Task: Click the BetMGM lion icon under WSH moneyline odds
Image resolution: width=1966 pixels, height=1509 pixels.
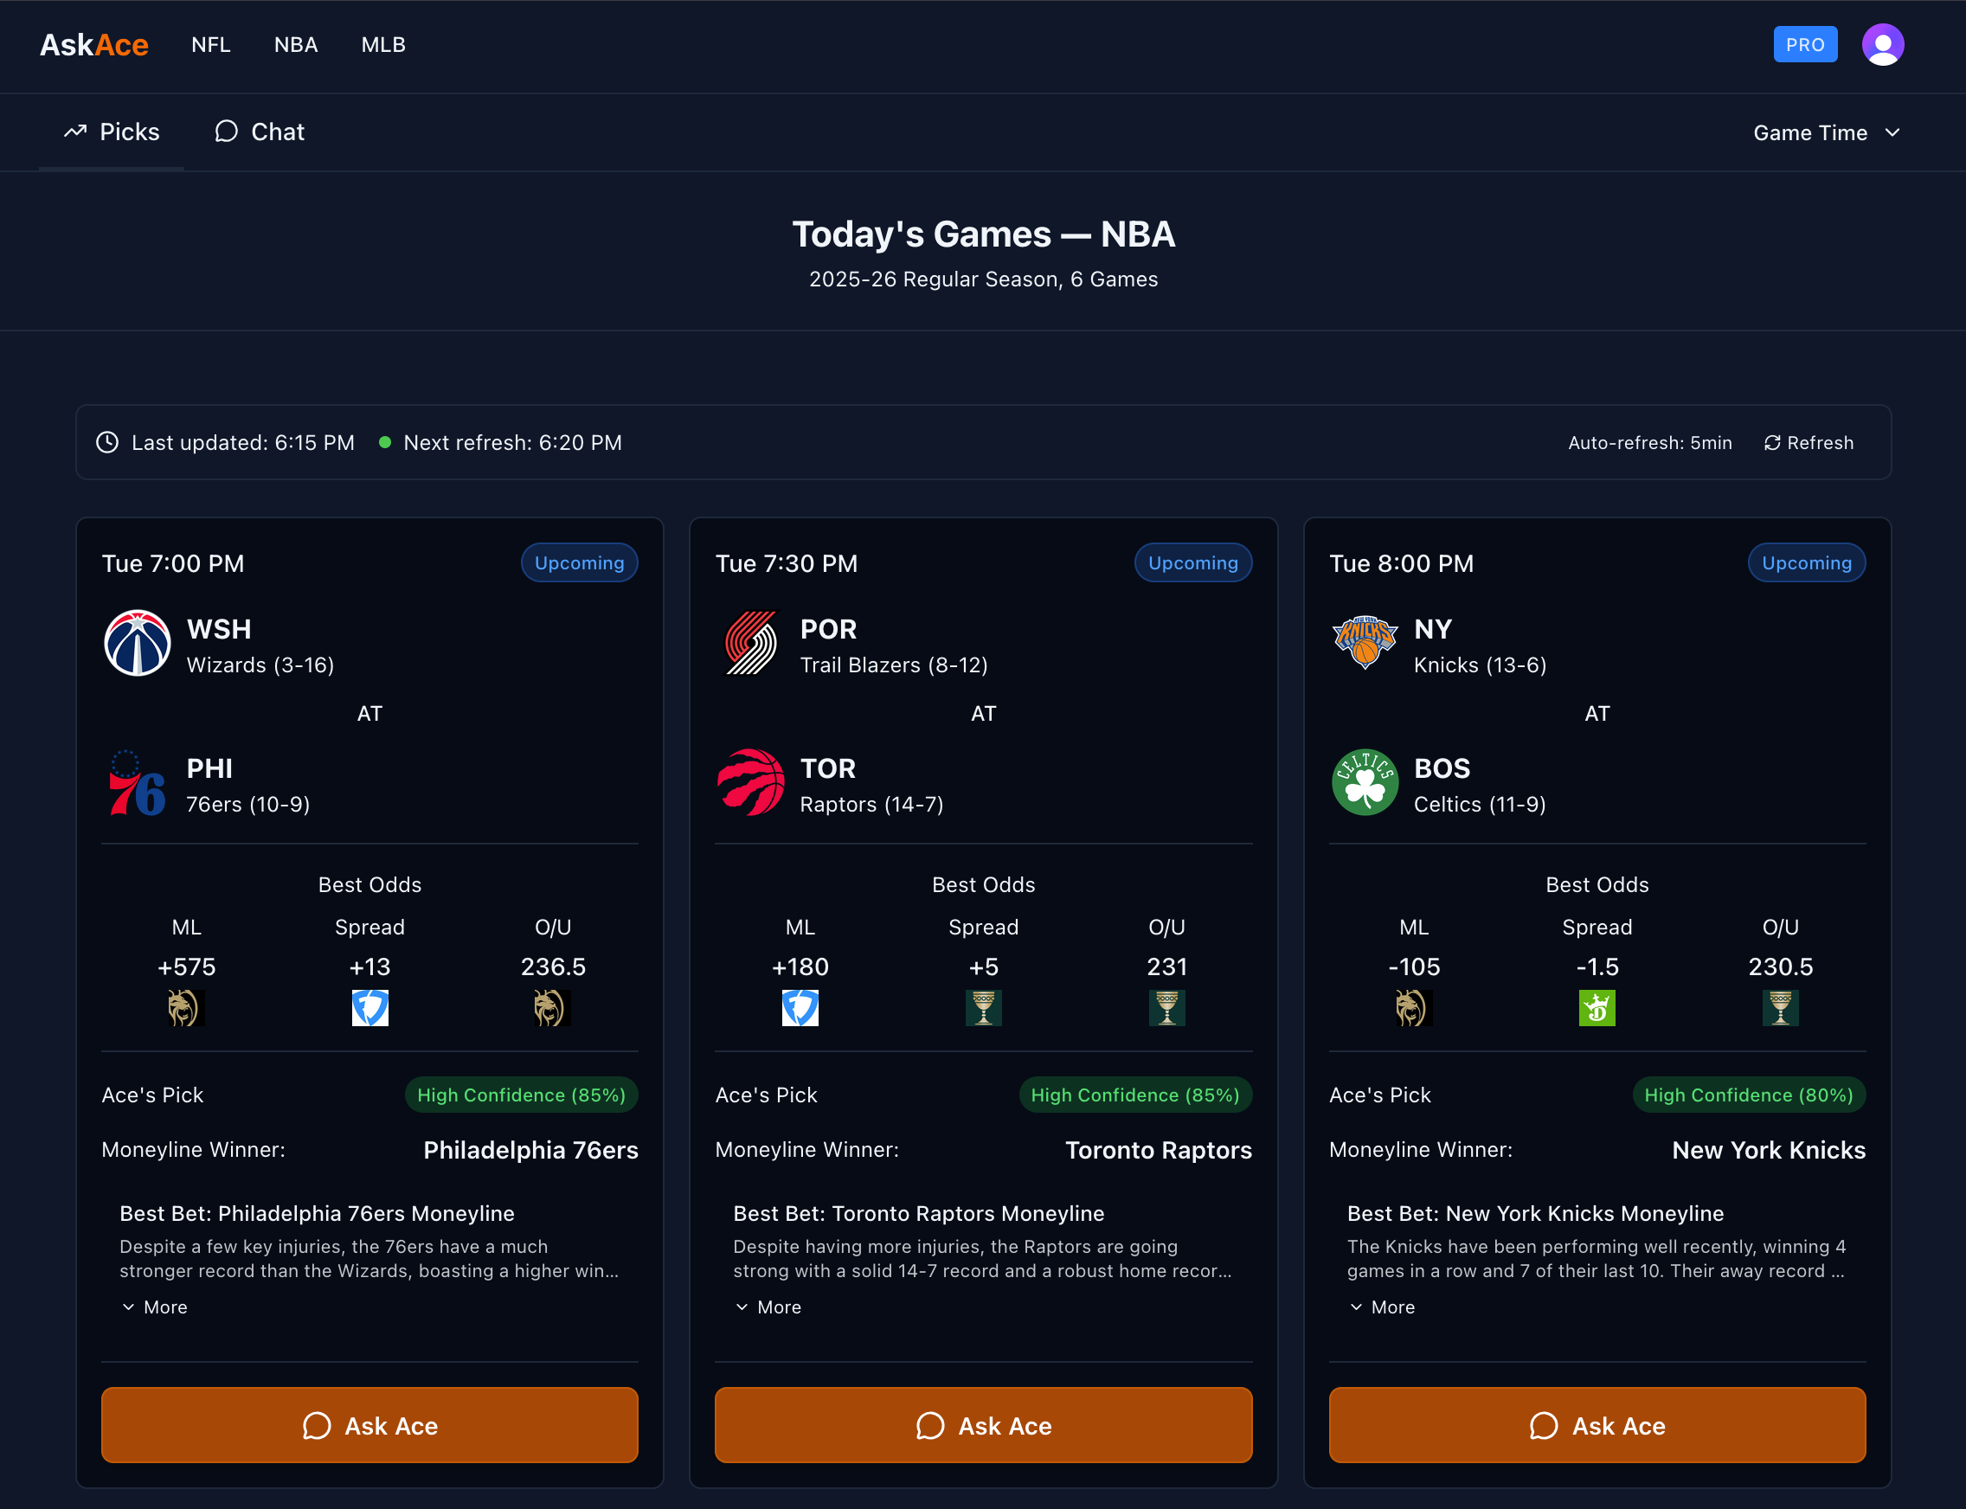Action: click(186, 1008)
